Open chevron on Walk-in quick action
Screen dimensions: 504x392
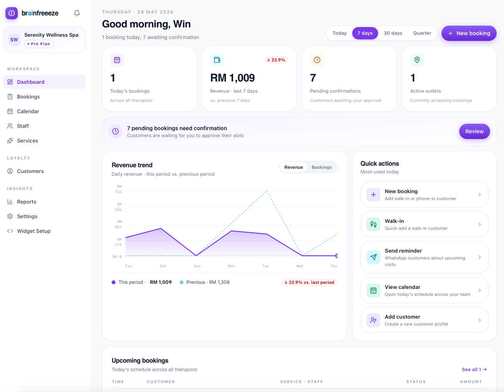point(480,224)
